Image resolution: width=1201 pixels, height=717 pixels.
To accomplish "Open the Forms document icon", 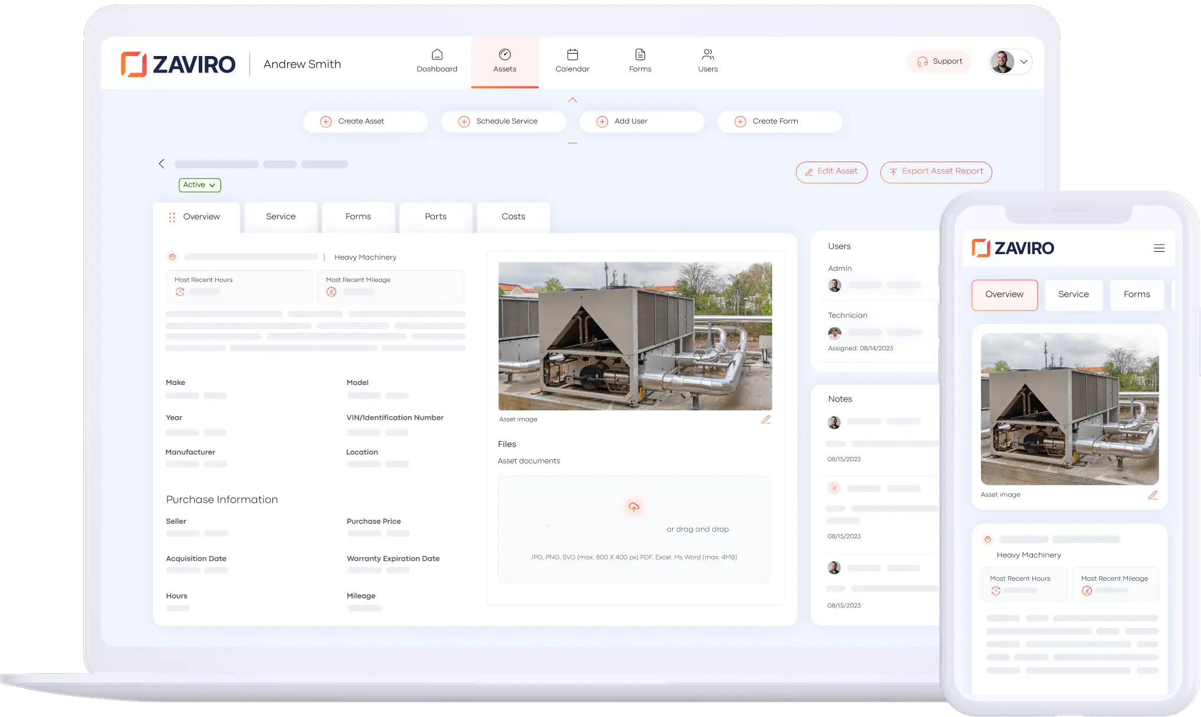I will tap(640, 55).
